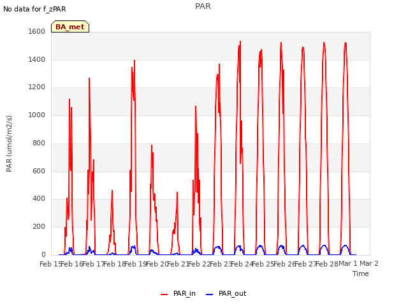Click the 600 y-axis tick label

39,171
